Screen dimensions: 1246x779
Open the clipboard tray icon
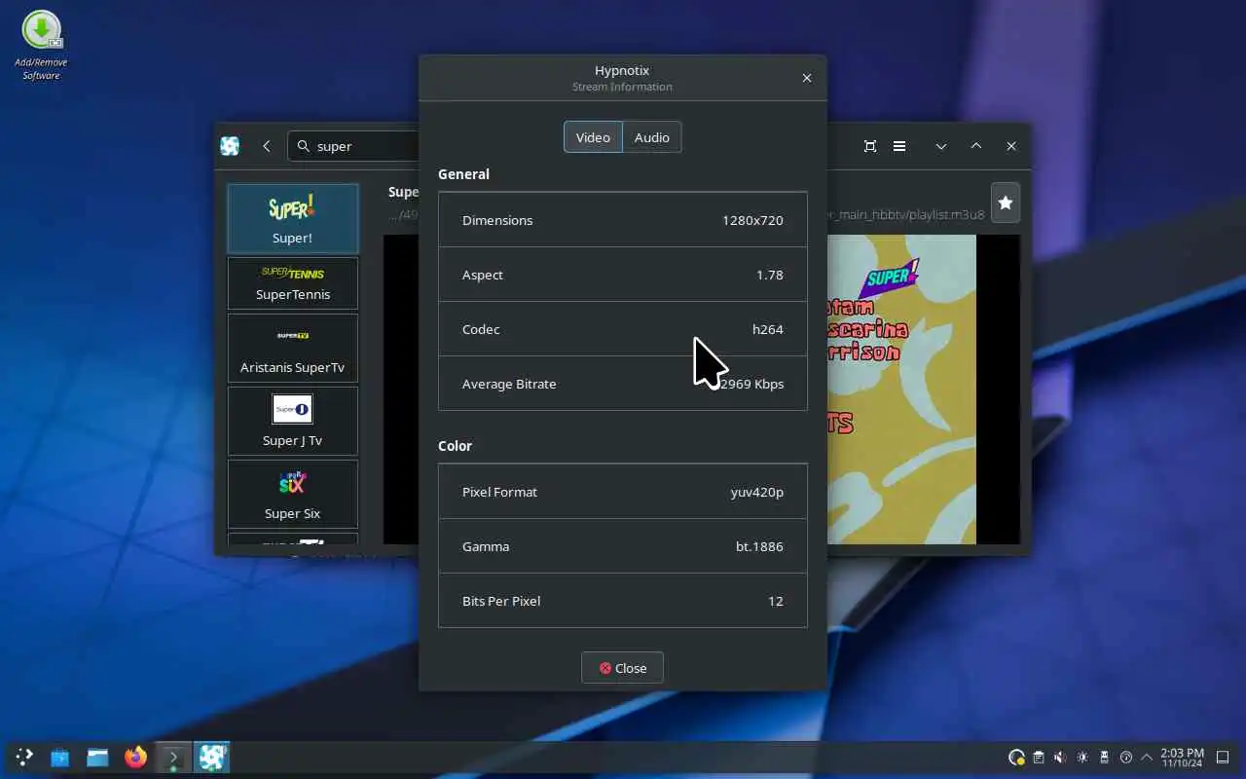point(1039,757)
